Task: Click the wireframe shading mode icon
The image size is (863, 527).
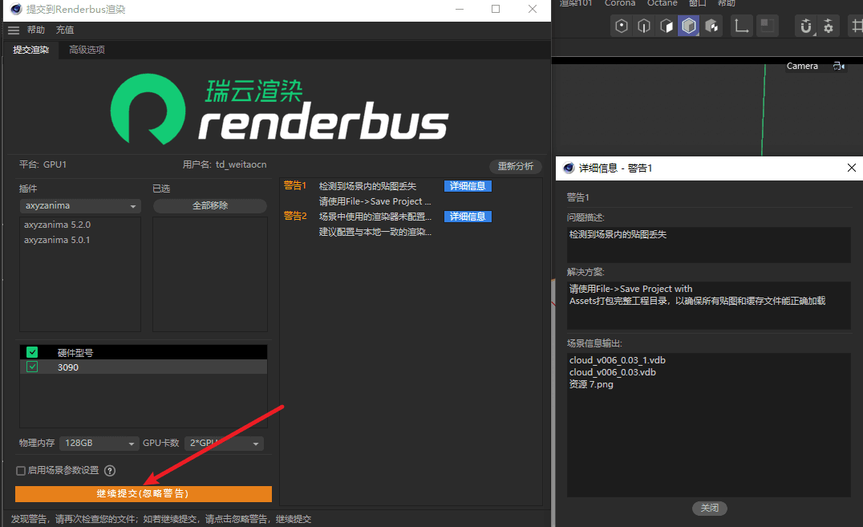Action: (642, 25)
